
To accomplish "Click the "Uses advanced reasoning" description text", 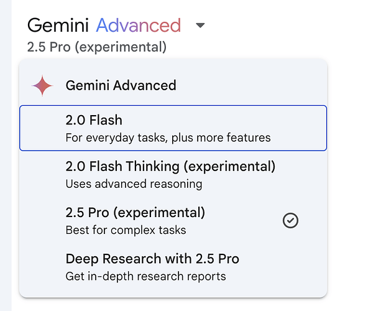I will (x=134, y=184).
